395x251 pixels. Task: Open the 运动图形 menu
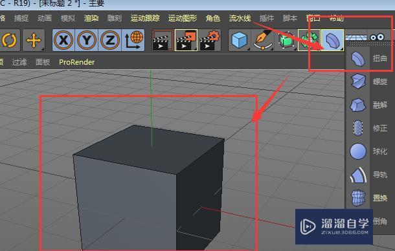[183, 18]
